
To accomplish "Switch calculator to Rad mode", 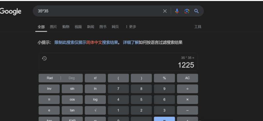I will coord(50,78).
